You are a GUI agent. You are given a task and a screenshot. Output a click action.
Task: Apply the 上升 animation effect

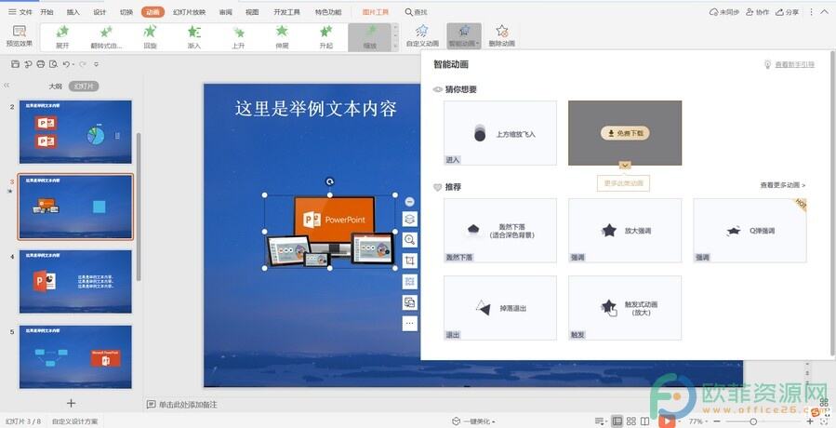tap(238, 37)
